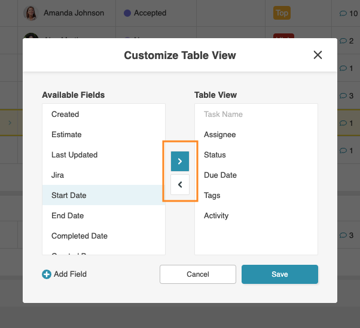Click the purple Accepted status dot
The image size is (360, 328).
(x=127, y=13)
